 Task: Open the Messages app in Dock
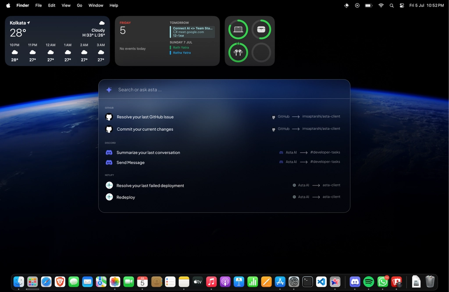(74, 282)
